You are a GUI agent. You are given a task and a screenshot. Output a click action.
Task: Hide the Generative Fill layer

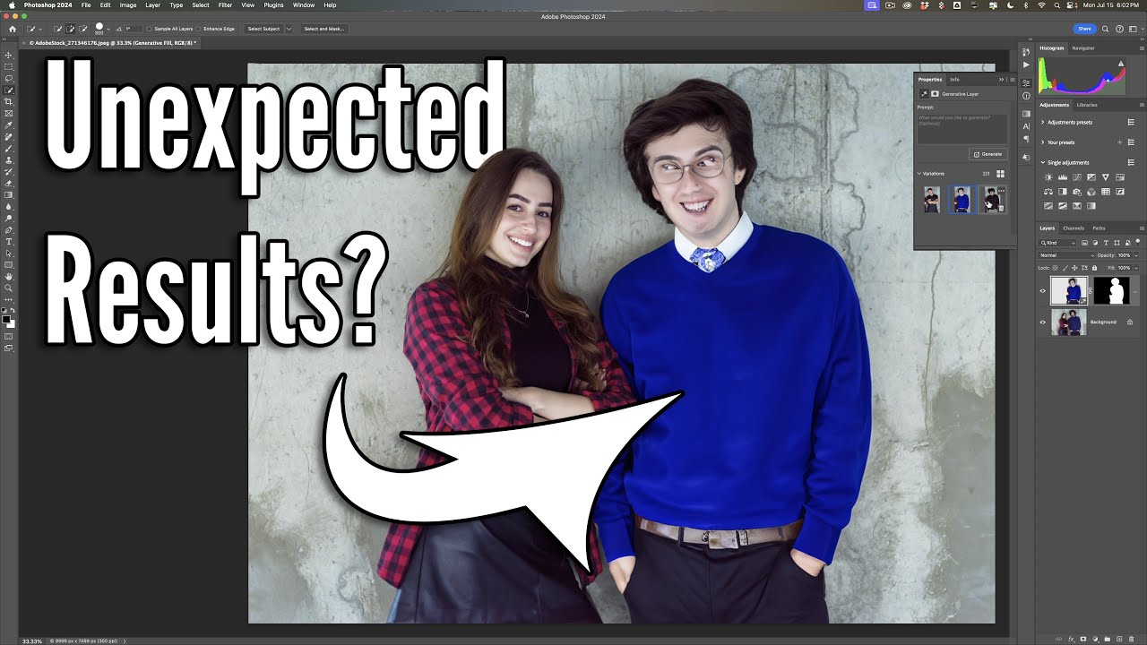coord(1042,290)
